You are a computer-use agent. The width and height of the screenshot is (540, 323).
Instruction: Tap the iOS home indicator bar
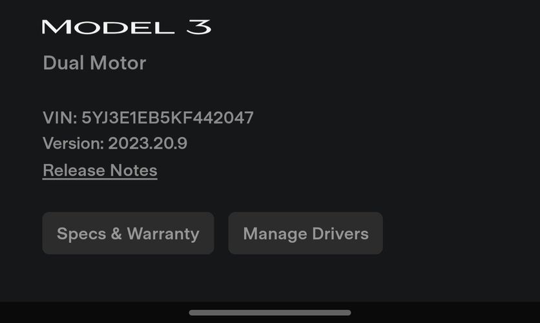270,313
